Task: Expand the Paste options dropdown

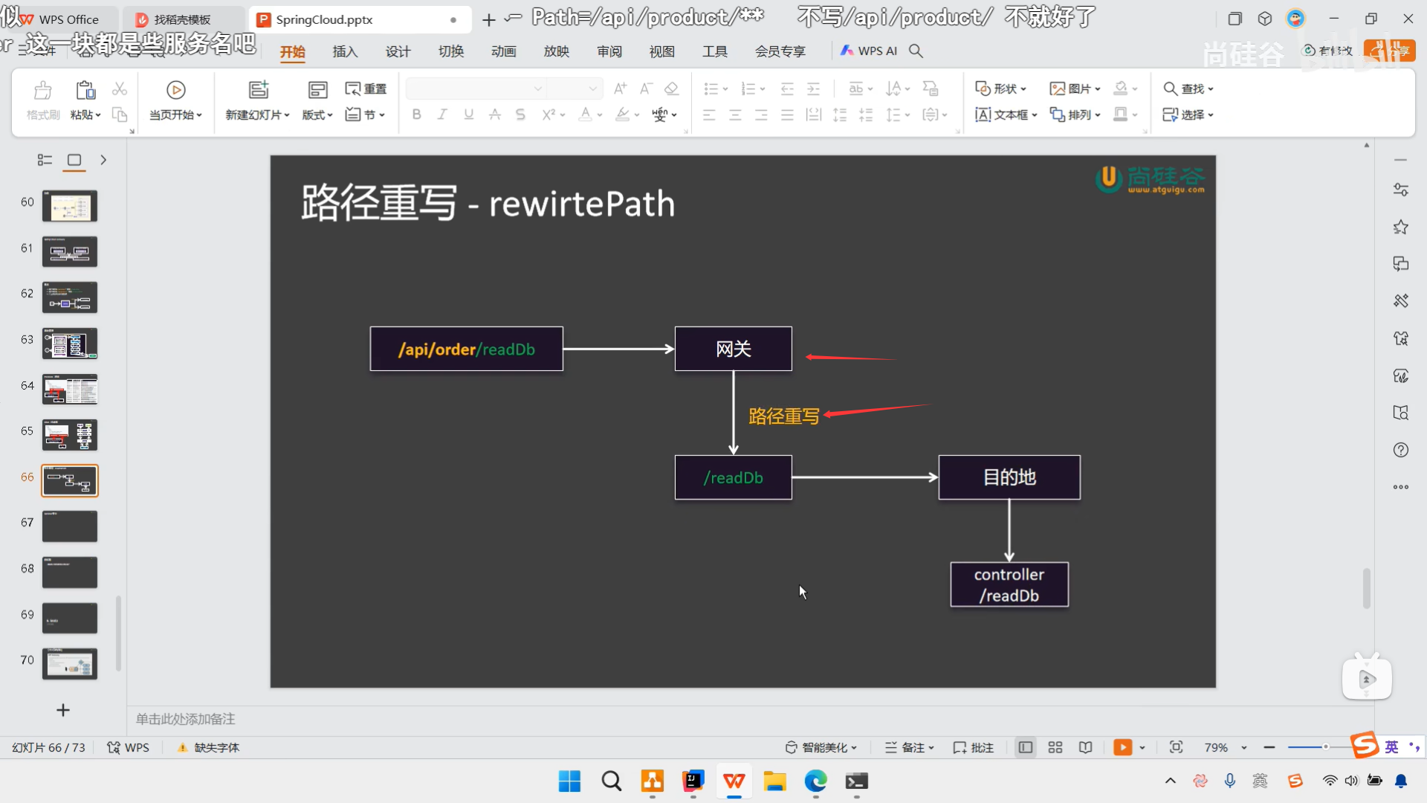Action: [x=97, y=115]
